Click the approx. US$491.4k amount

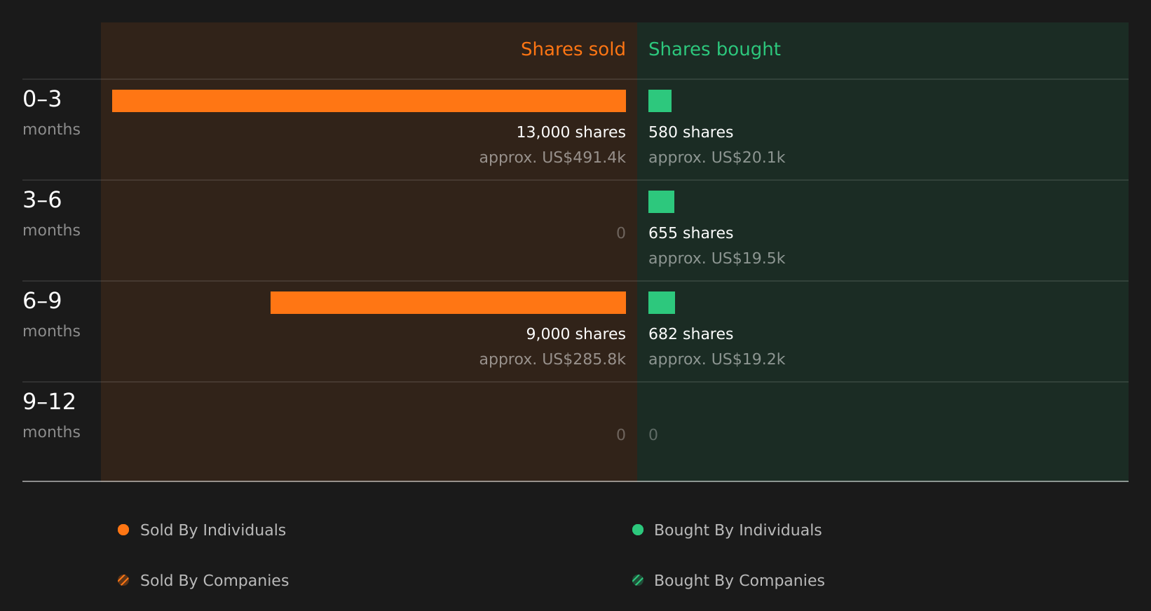click(x=552, y=158)
